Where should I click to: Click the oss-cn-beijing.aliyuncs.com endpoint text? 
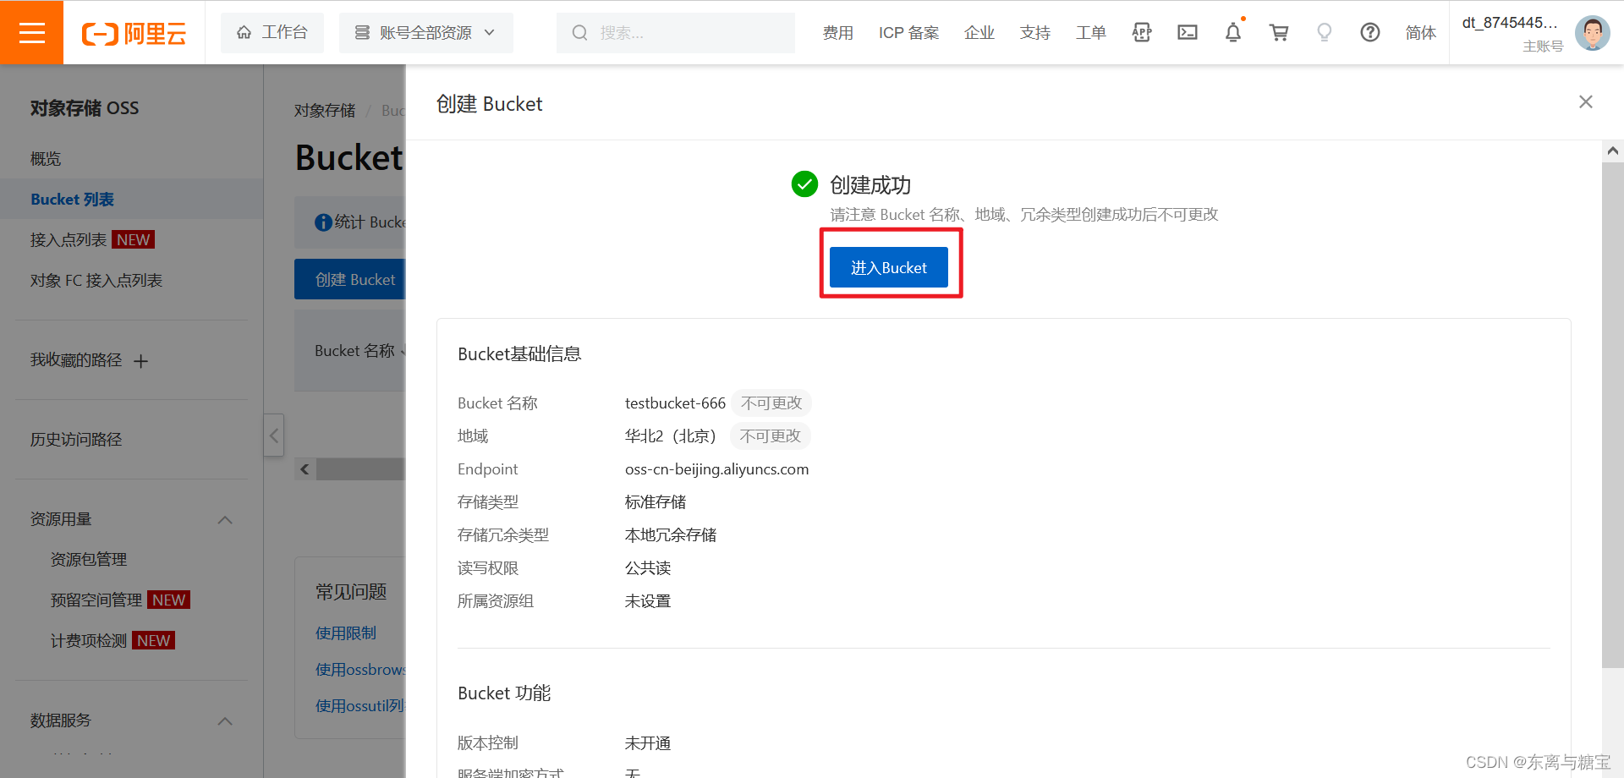pos(716,468)
